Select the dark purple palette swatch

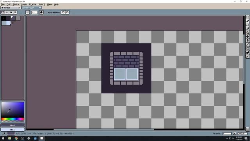pos(8,18)
